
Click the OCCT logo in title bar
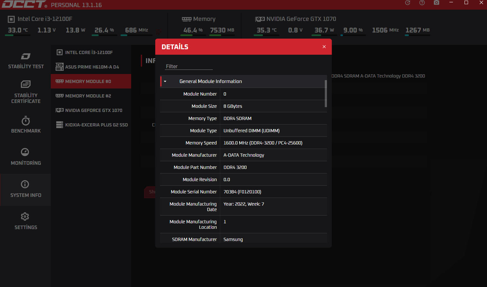pyautogui.click(x=24, y=4)
